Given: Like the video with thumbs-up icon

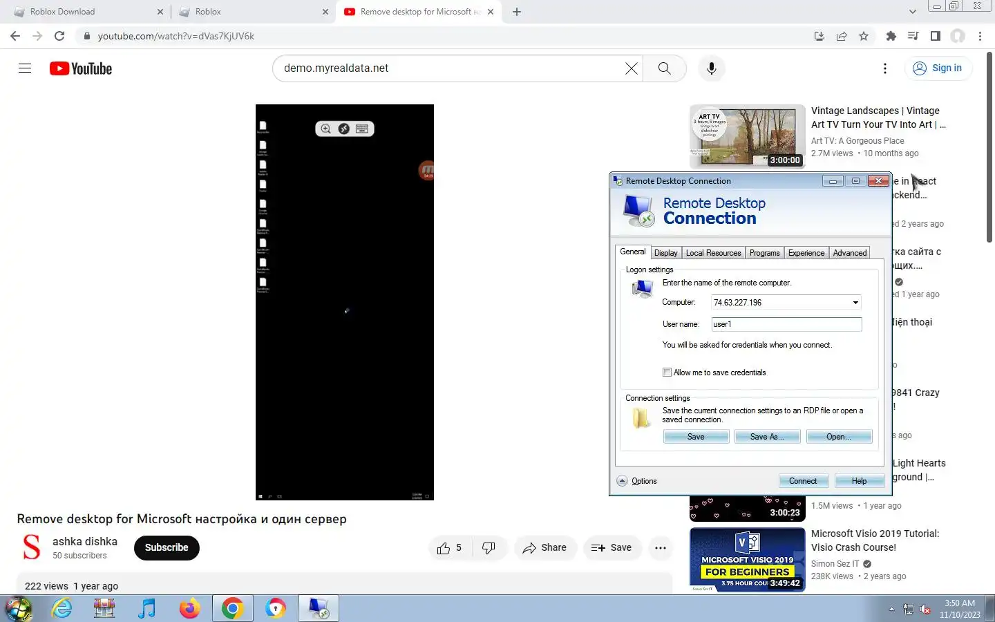Looking at the screenshot, I should (450, 547).
